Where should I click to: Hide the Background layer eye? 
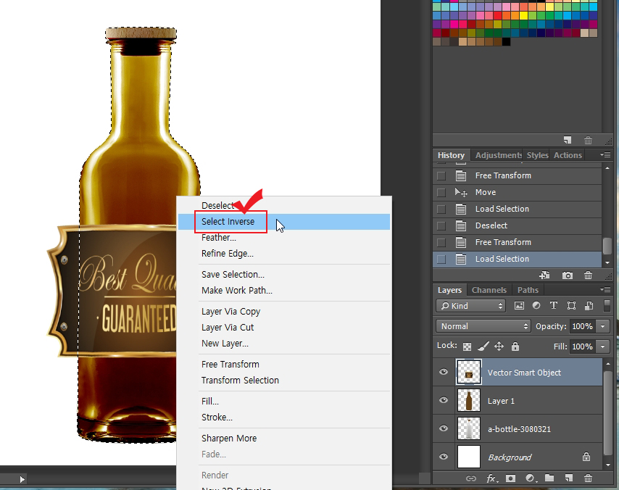444,457
